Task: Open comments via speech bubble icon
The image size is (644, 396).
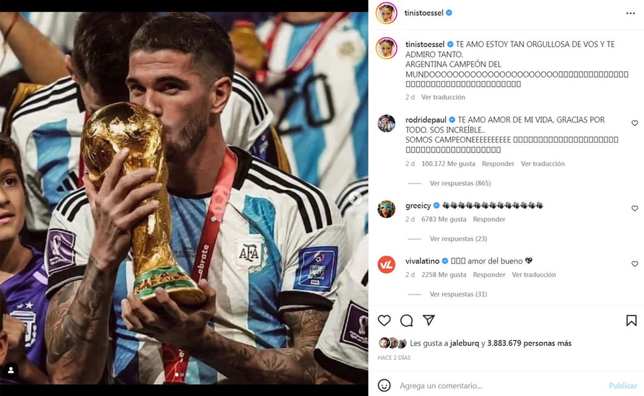Action: pyautogui.click(x=407, y=320)
